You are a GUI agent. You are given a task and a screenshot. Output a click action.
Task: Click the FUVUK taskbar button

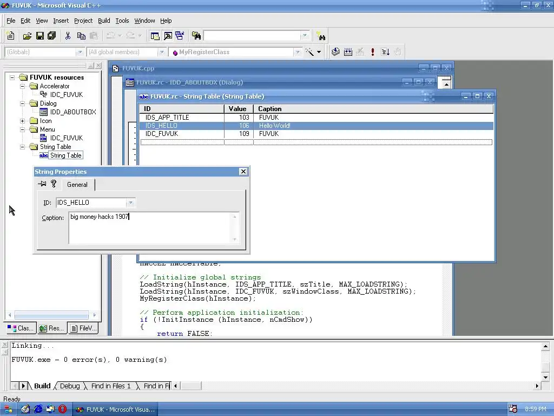click(x=115, y=409)
